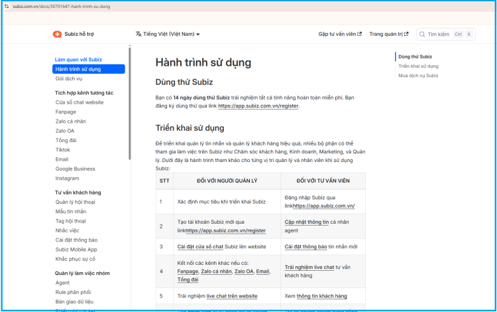Open Cài đặt thông báo sidebar item
The width and height of the screenshot is (497, 312).
(76, 240)
